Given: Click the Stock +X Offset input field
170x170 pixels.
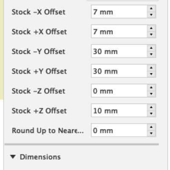Looking at the screenshot, I should coord(119,31).
